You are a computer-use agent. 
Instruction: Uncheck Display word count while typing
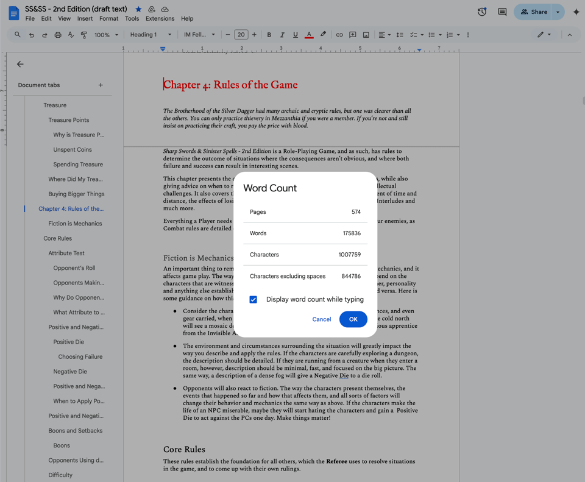(253, 299)
